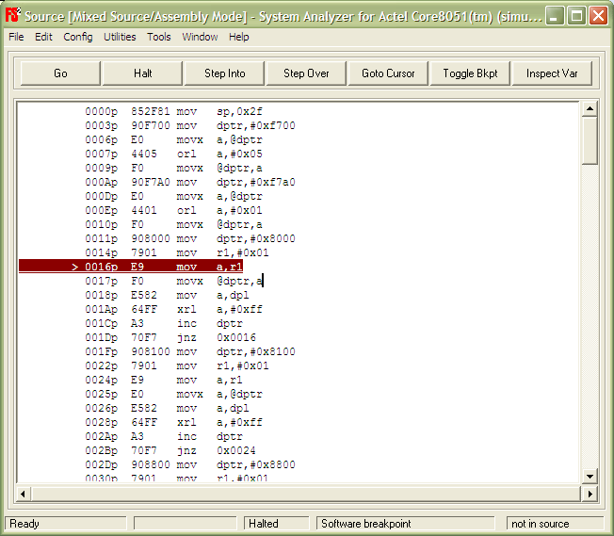Viewport: 614px width, 536px height.
Task: Click the 'not in source' status field
Action: [x=555, y=524]
